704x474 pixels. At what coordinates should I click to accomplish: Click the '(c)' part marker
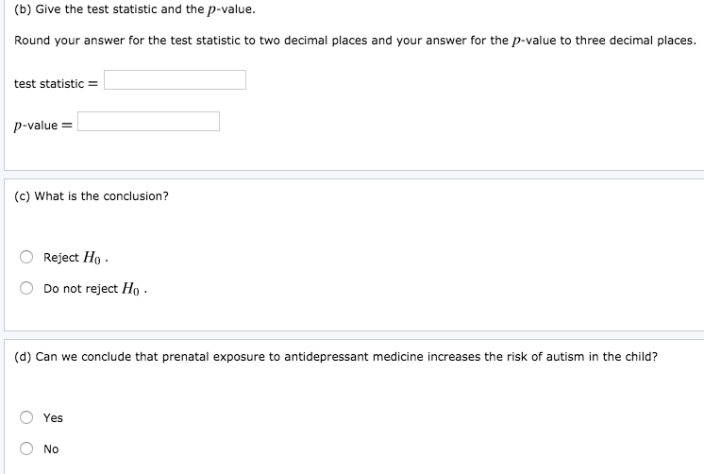23,196
